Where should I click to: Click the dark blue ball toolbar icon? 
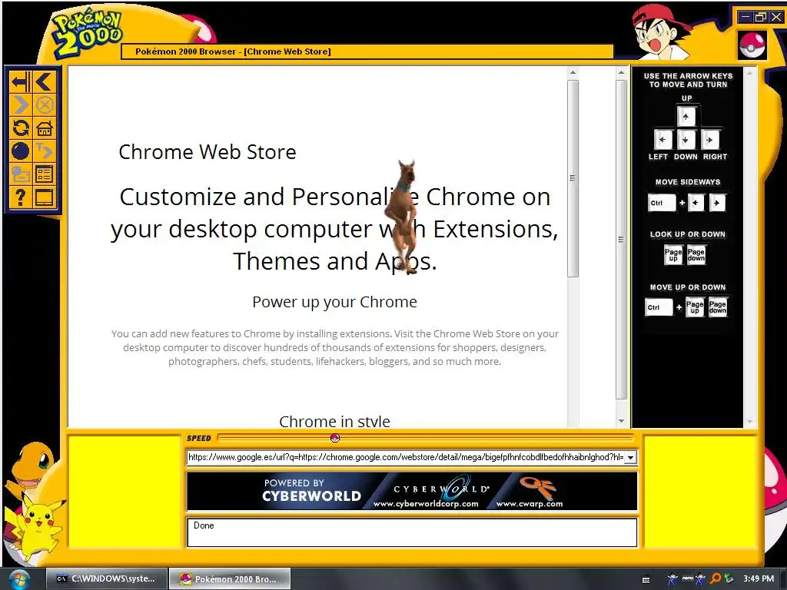tap(21, 151)
